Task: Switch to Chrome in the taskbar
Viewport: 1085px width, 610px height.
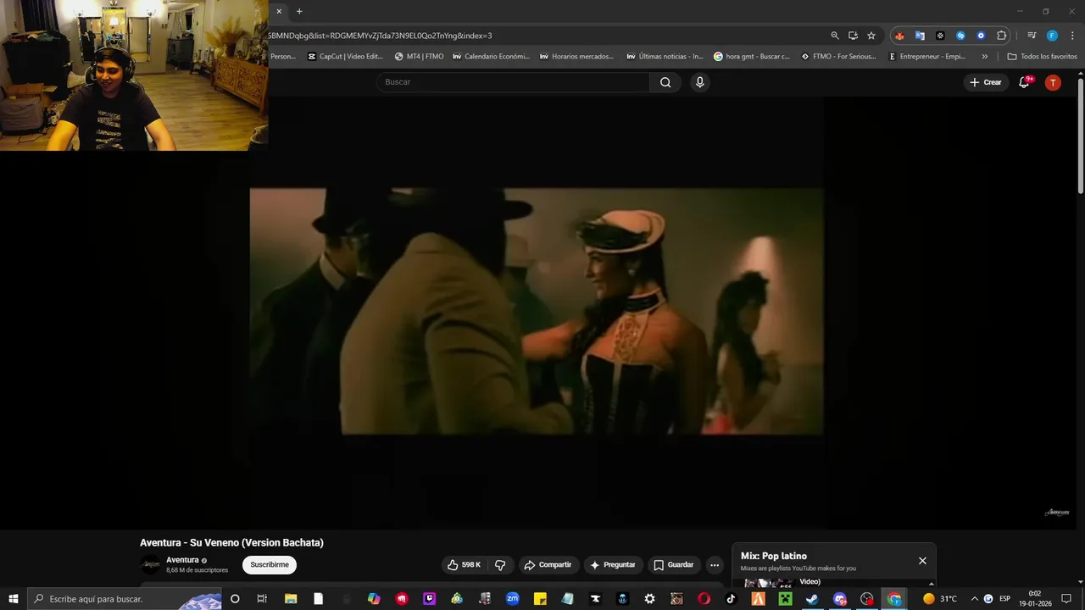Action: [893, 598]
